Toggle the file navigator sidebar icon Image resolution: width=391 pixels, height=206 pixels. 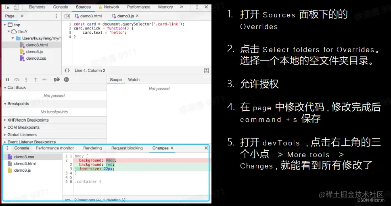(x=67, y=16)
